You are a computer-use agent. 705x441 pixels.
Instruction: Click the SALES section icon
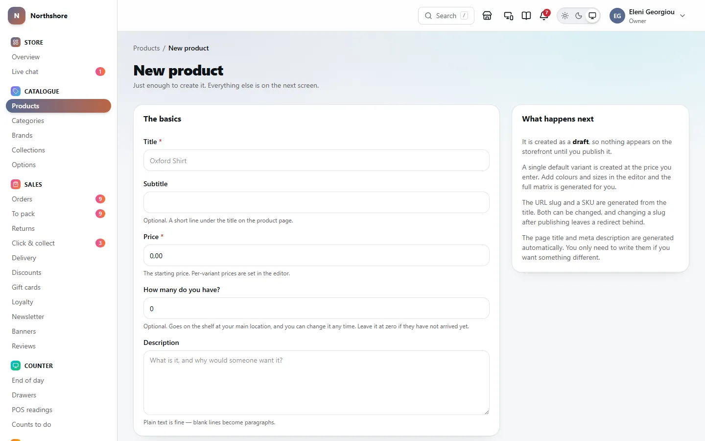(16, 184)
